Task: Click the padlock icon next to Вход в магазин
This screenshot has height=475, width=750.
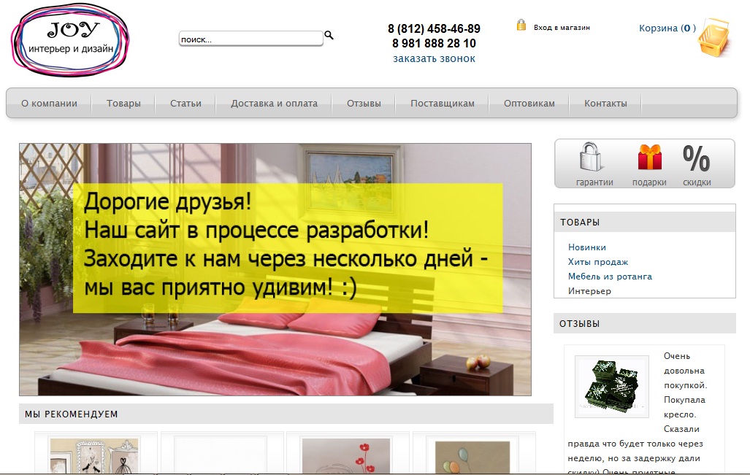Action: click(520, 24)
